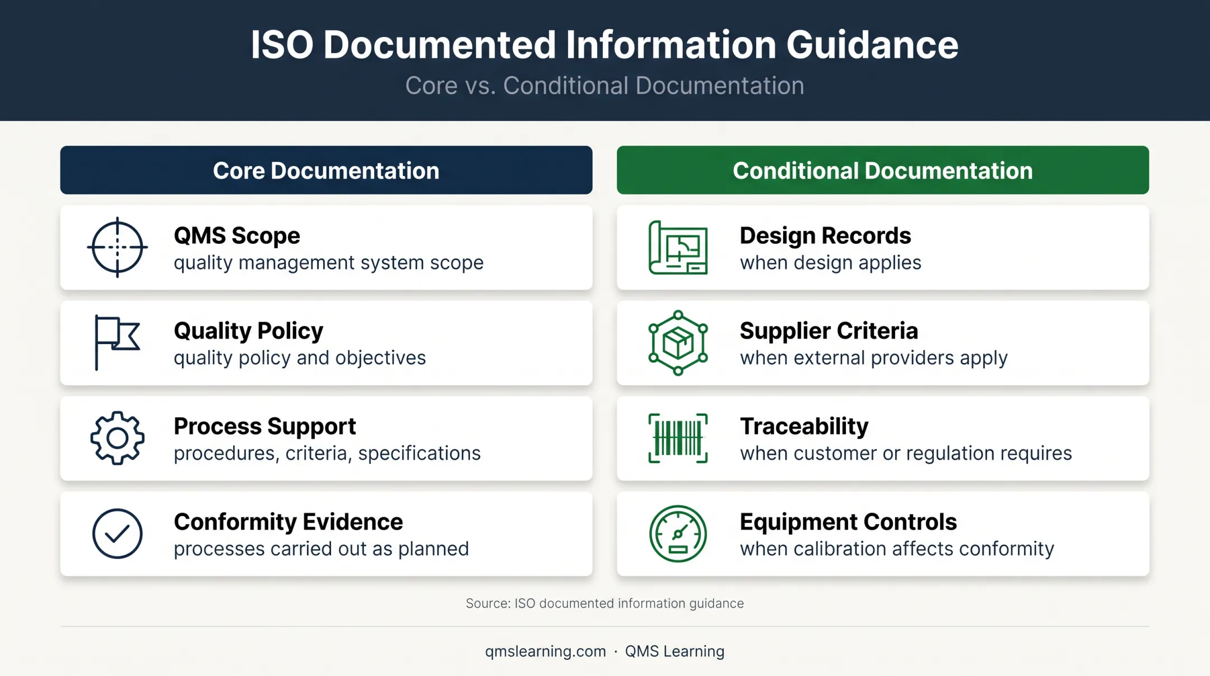This screenshot has width=1210, height=676.
Task: Click the barcode icon beside Traceability
Action: pyautogui.click(x=678, y=438)
